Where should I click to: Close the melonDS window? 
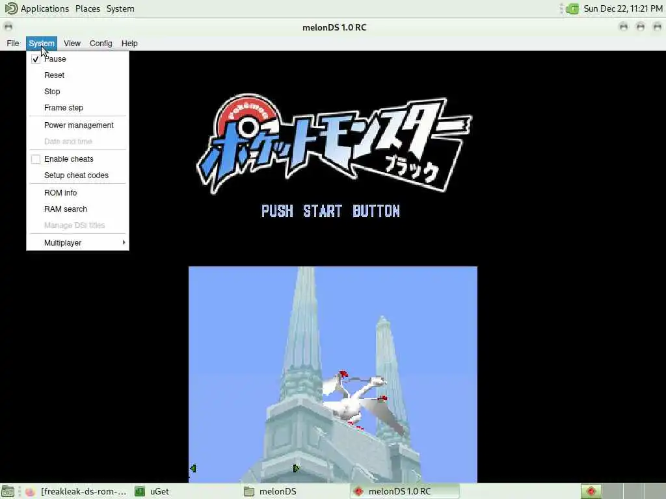(x=657, y=27)
